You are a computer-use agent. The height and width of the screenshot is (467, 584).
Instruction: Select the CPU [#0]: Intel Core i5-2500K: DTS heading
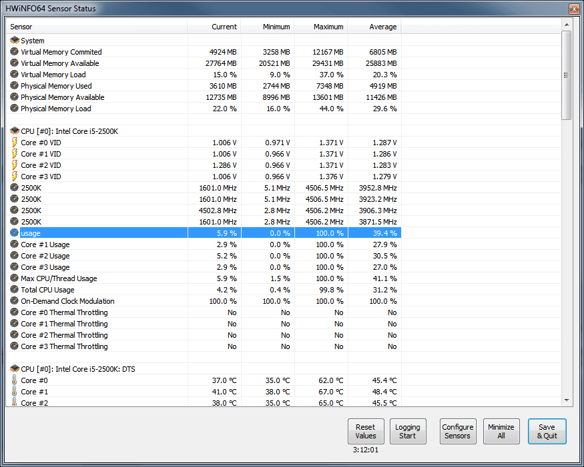(78, 369)
